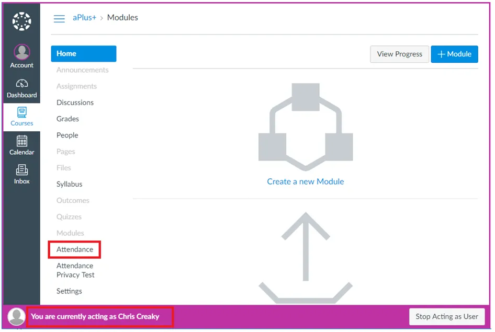
Task: Open Courses book icon in sidebar
Action: [22, 112]
